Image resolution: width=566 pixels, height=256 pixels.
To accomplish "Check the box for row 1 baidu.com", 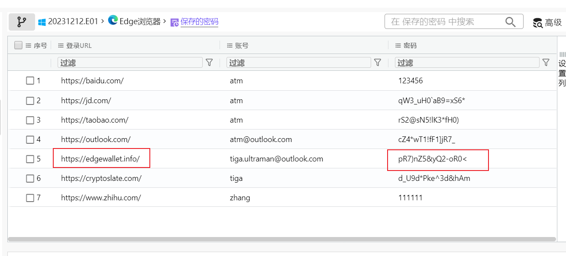I will click(30, 81).
